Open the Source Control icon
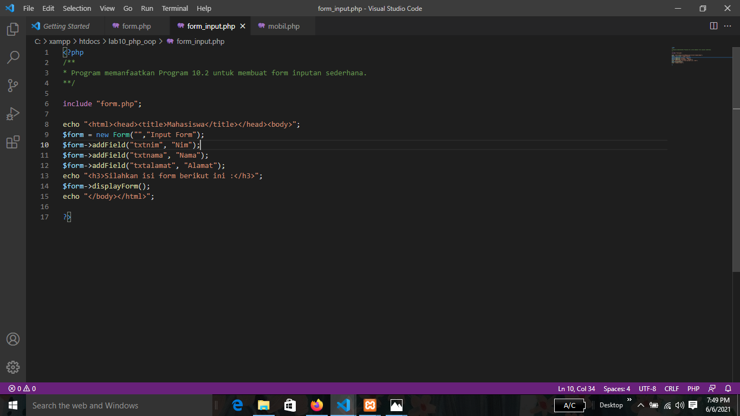Image resolution: width=740 pixels, height=416 pixels. pyautogui.click(x=12, y=85)
